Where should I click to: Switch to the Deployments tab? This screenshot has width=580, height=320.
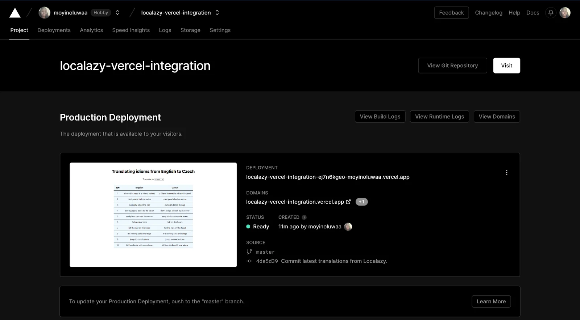tap(54, 30)
